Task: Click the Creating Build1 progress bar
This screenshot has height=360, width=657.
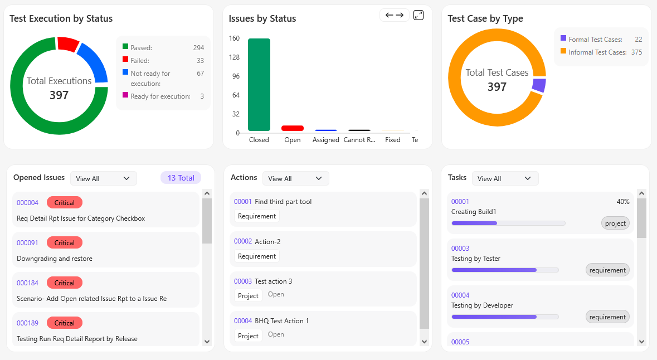Action: 508,223
